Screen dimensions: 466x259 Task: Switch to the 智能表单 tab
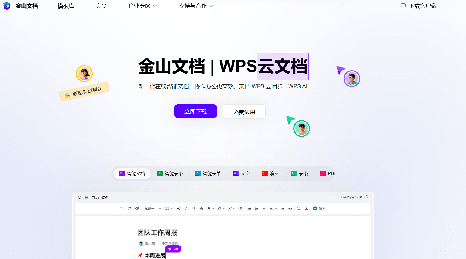click(x=208, y=174)
